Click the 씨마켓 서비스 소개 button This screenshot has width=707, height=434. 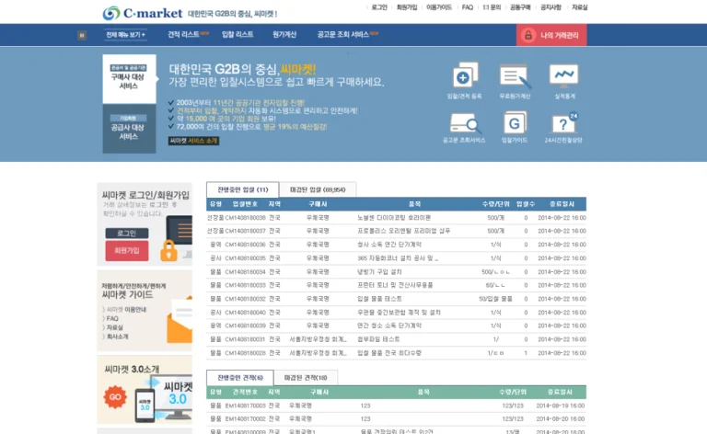point(193,141)
